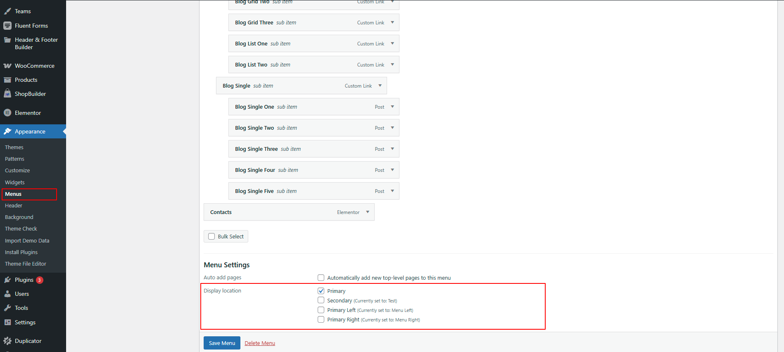
Task: Expand the Blog Grid Three menu item
Action: [392, 22]
